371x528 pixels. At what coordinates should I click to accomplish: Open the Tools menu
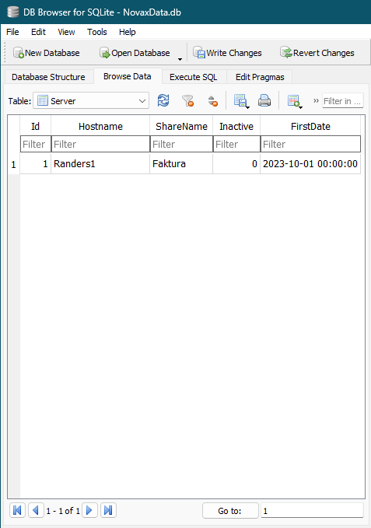point(97,32)
